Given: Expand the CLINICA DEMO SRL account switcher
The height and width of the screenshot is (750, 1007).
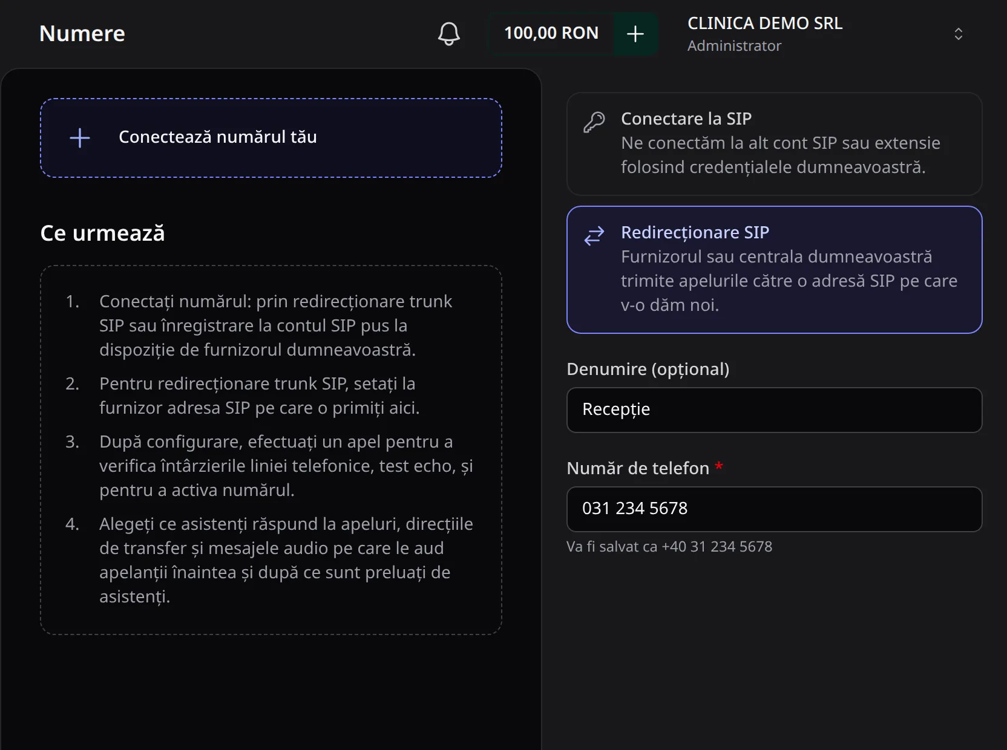Looking at the screenshot, I should point(958,34).
